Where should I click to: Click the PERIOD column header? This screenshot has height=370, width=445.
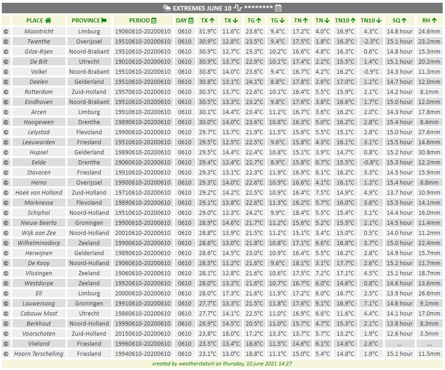(143, 21)
